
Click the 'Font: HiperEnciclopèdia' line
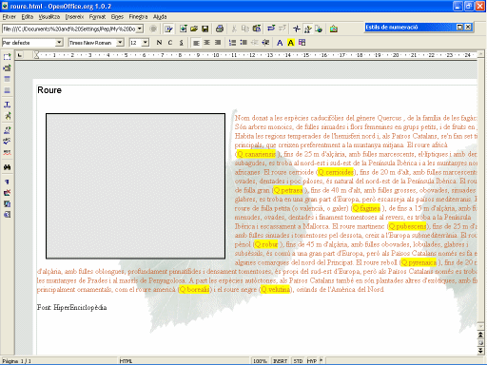pyautogui.click(x=71, y=307)
